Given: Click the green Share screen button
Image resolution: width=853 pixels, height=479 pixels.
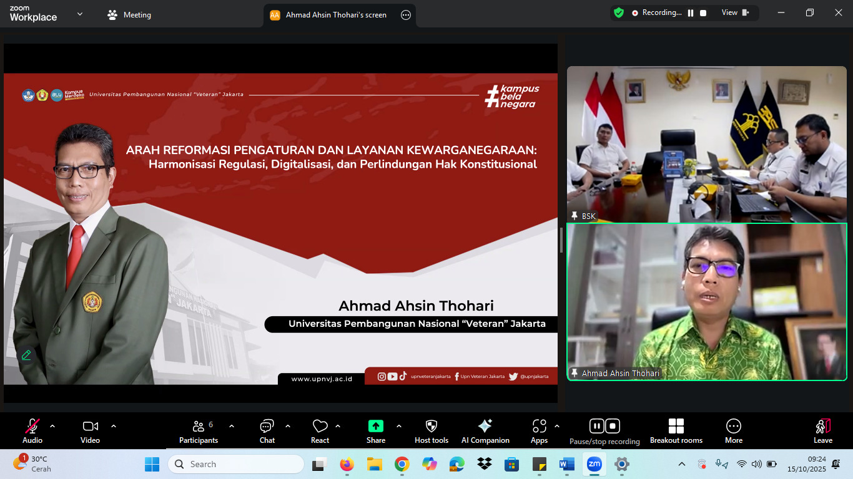Looking at the screenshot, I should tap(376, 430).
